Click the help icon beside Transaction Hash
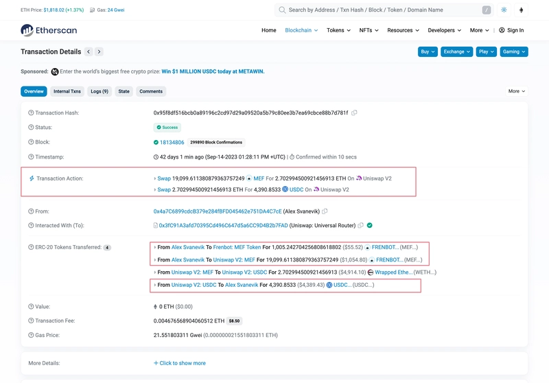Viewport: 549px width, 383px height. click(31, 113)
